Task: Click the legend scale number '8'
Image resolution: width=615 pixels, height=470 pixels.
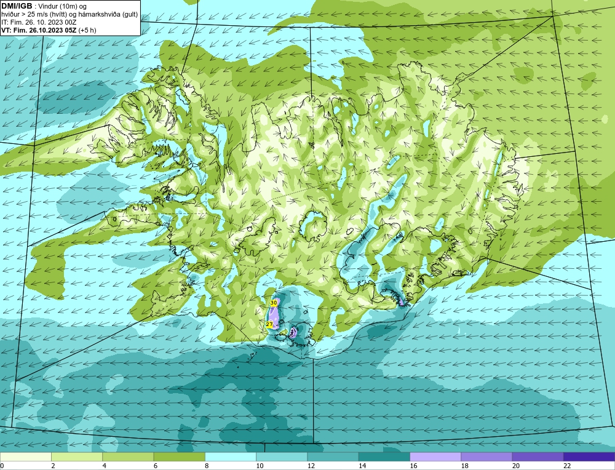Action: pyautogui.click(x=207, y=466)
